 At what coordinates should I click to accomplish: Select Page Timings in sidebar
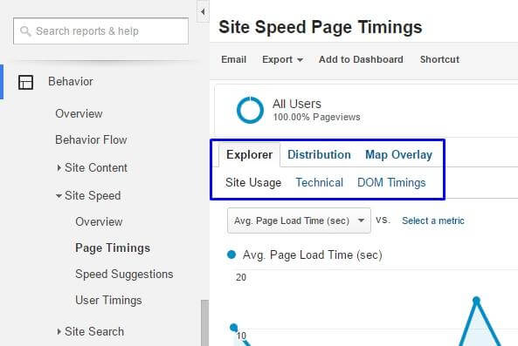tap(113, 248)
